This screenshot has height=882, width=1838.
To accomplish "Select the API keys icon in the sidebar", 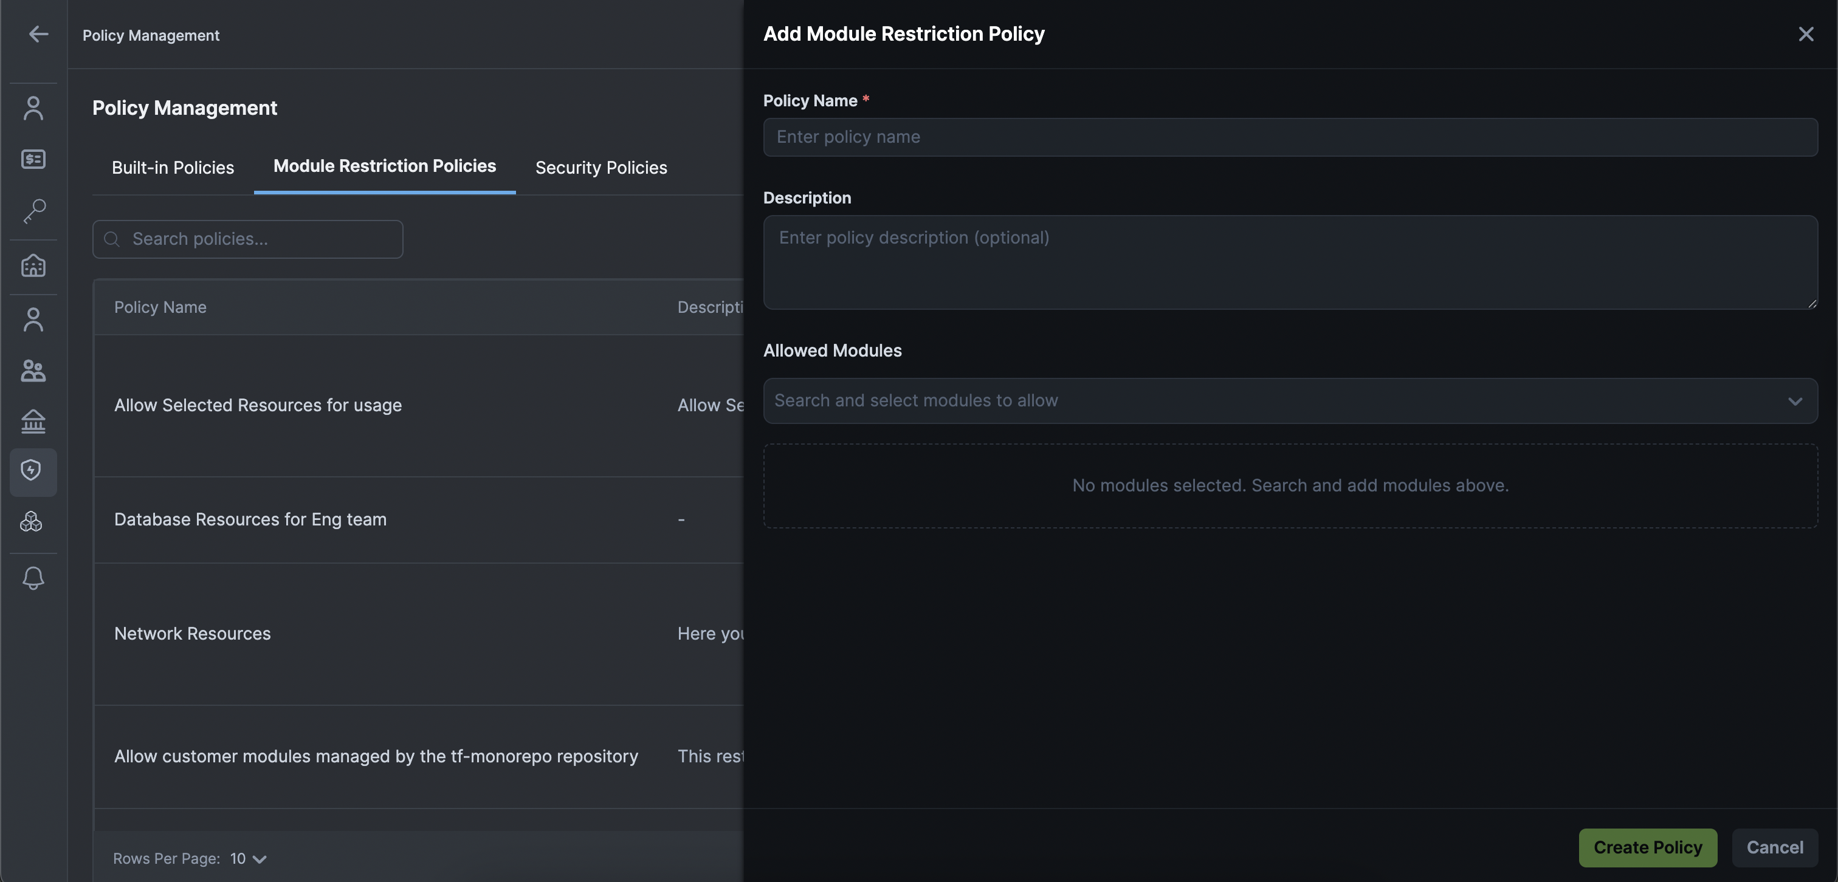I will [33, 211].
